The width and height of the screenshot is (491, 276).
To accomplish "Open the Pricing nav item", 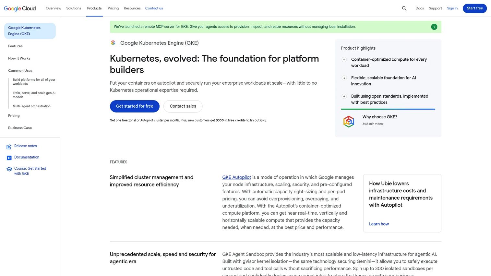I will 113,8.
